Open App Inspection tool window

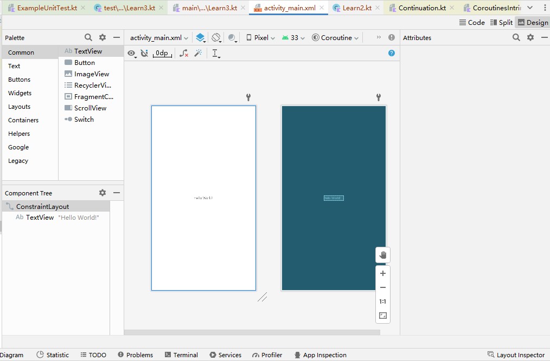(320, 355)
